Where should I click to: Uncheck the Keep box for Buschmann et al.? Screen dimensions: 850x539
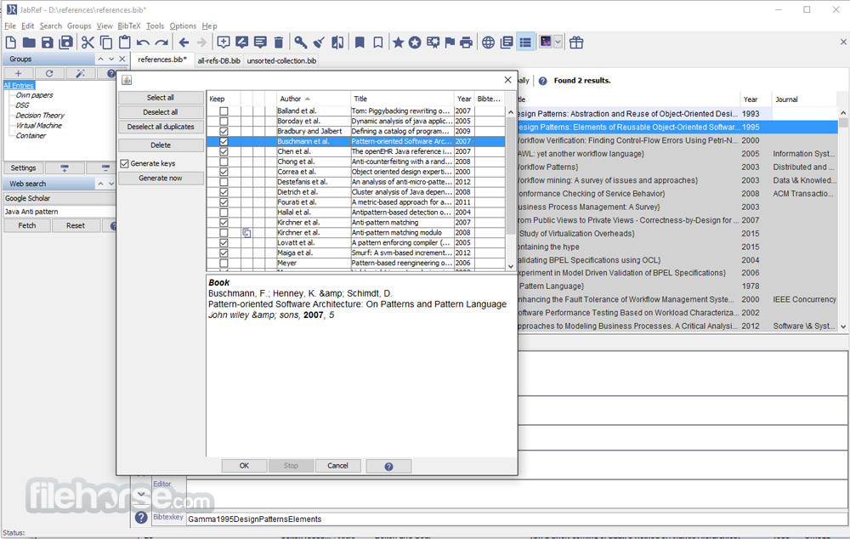(224, 141)
